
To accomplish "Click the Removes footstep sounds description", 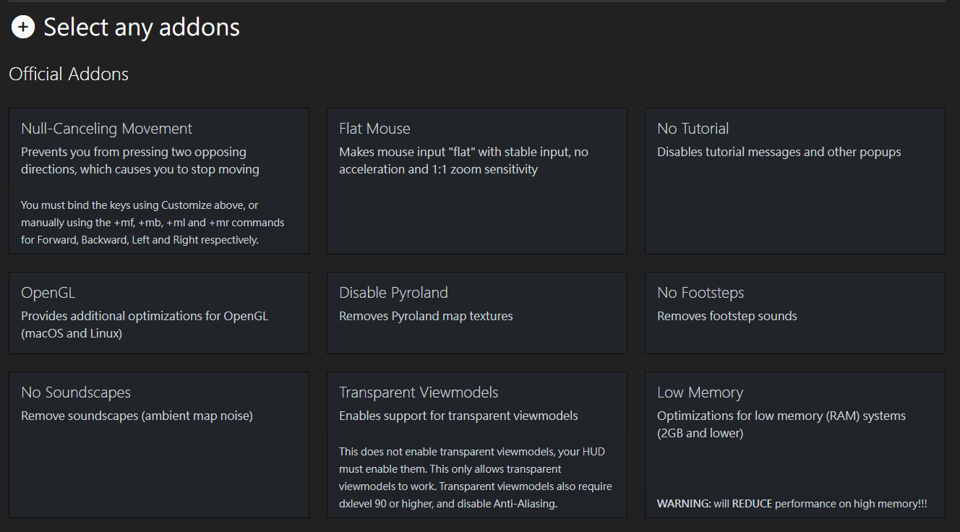I will pos(727,316).
